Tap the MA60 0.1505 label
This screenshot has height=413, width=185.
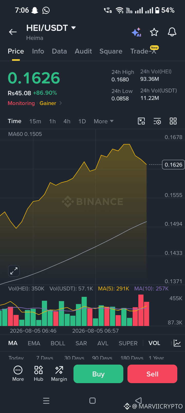25,134
